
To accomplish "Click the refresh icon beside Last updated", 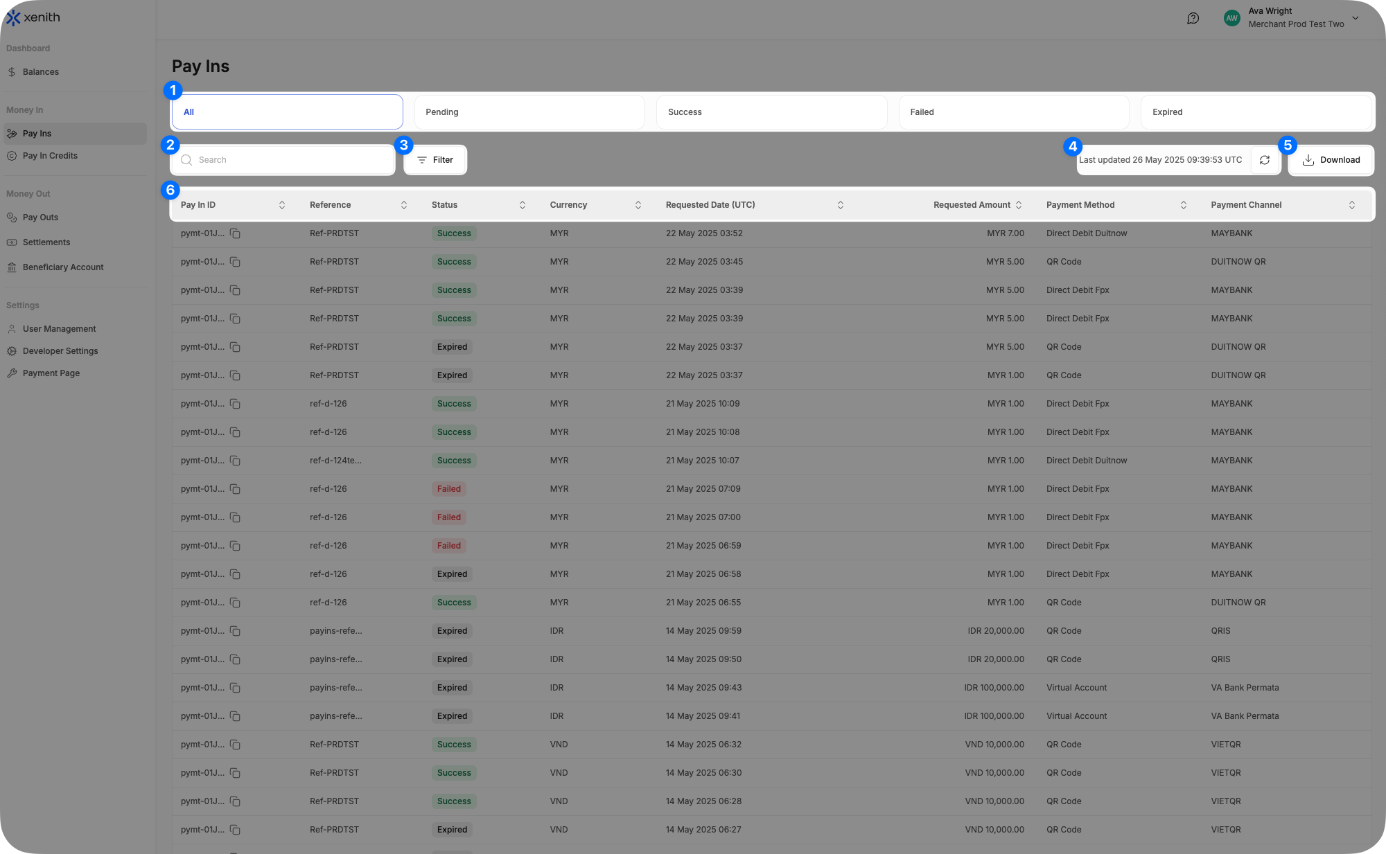I will point(1265,160).
